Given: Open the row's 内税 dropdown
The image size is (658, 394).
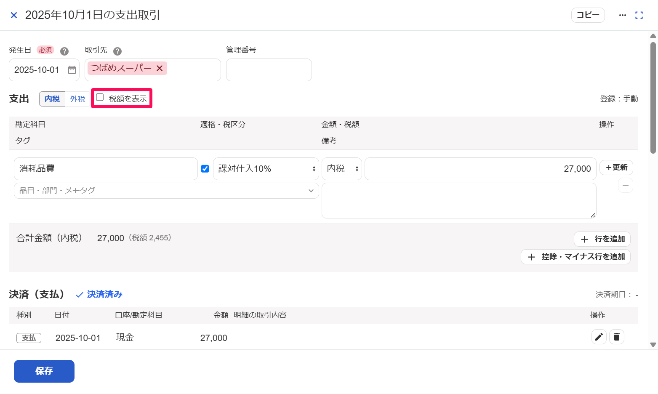Looking at the screenshot, I should tap(342, 169).
